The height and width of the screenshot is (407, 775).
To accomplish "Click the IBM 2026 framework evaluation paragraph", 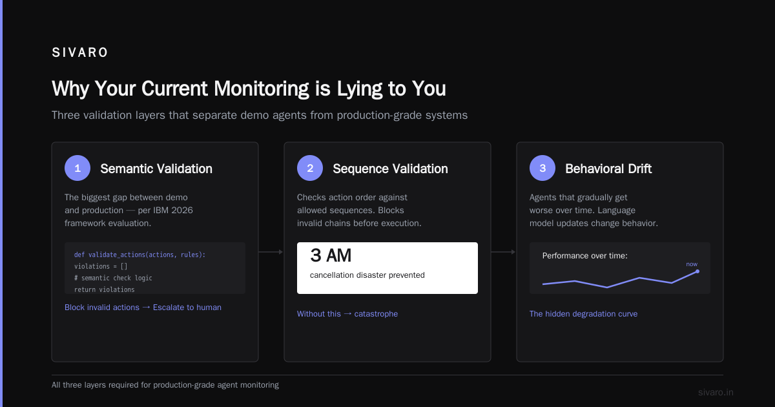I will point(129,210).
